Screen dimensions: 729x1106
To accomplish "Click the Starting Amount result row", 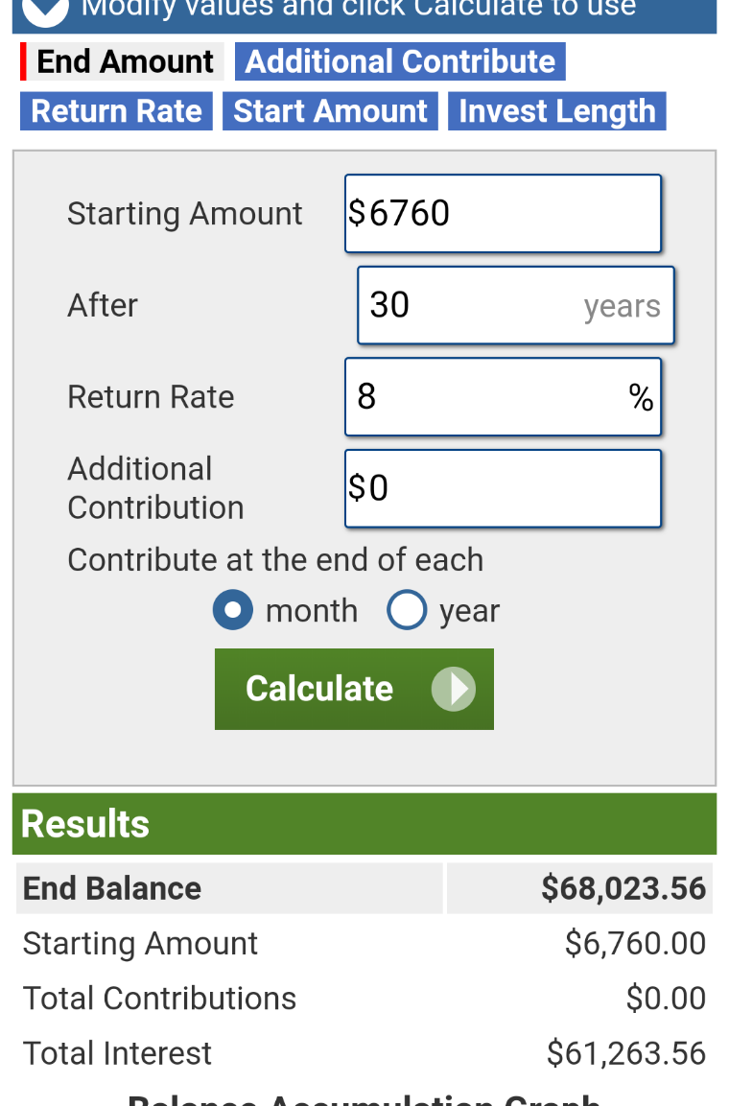I will pyautogui.click(x=364, y=943).
